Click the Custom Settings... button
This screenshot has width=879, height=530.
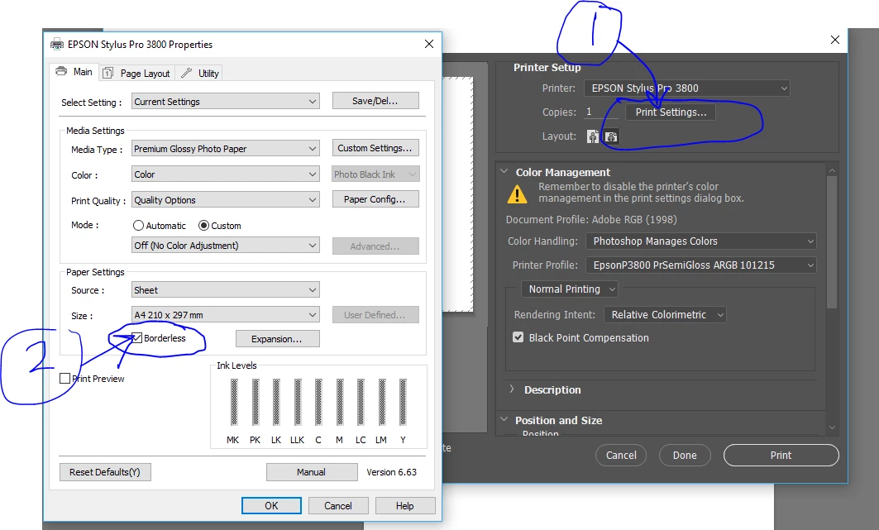pyautogui.click(x=375, y=148)
